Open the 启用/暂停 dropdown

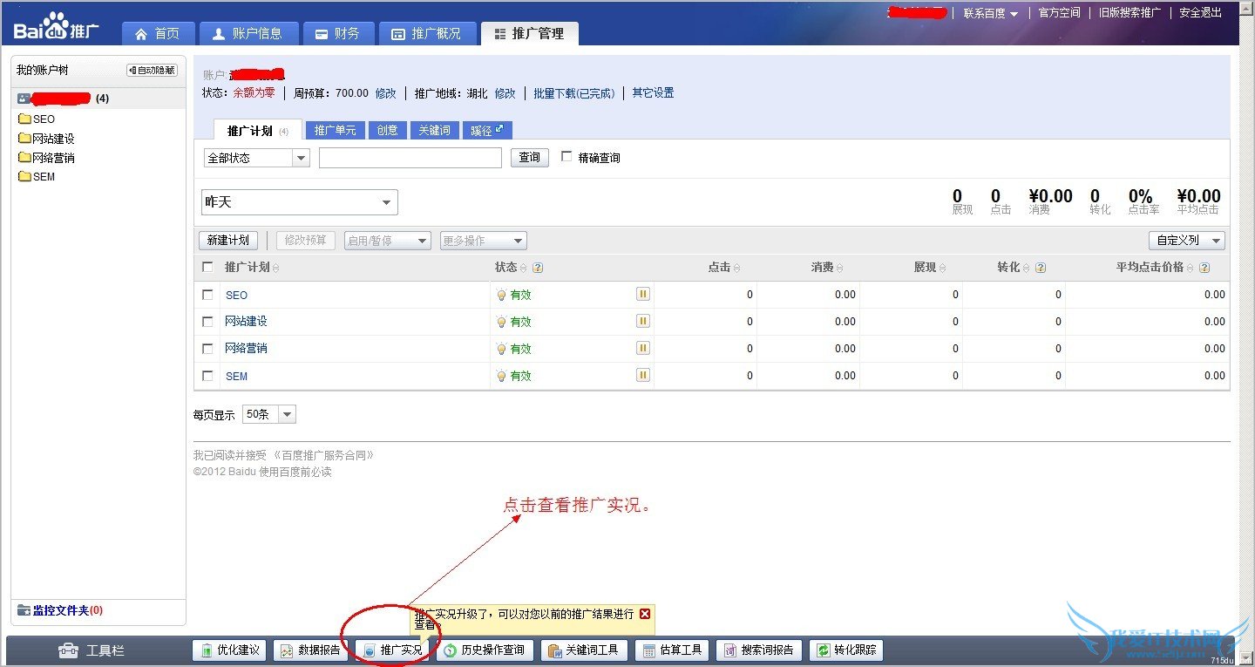(x=388, y=241)
